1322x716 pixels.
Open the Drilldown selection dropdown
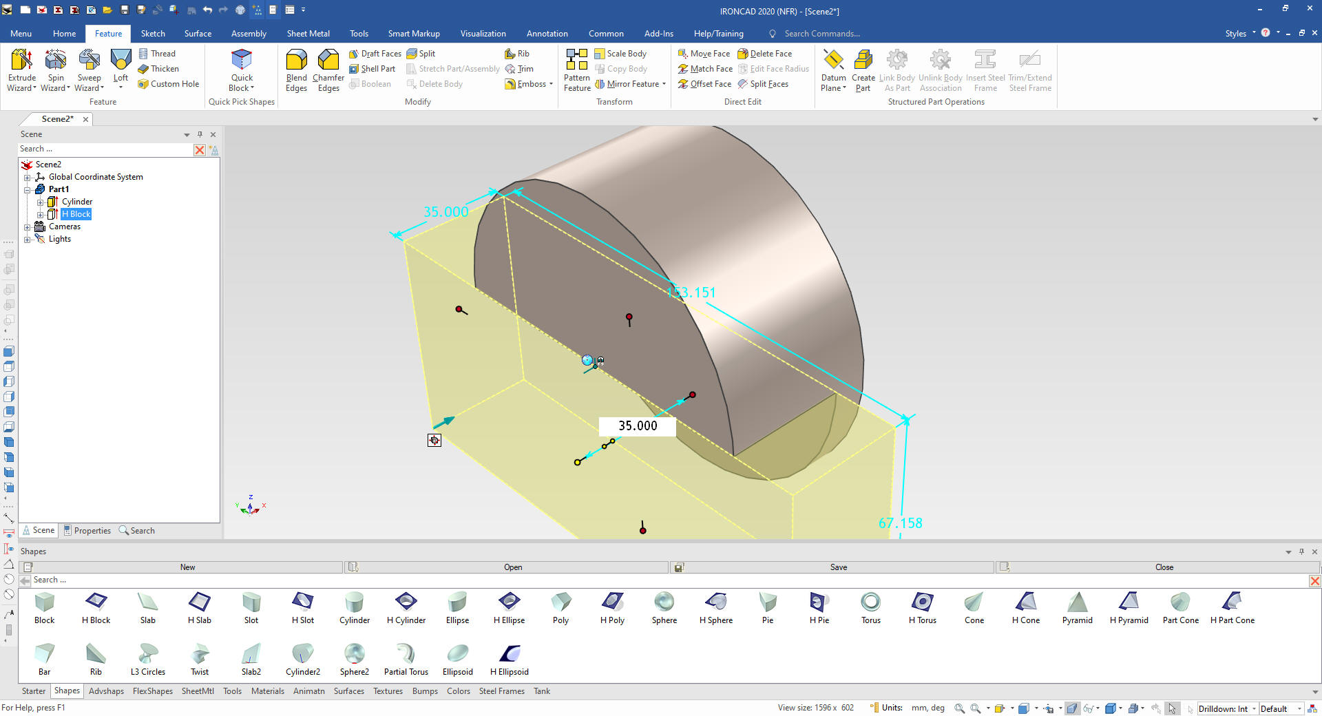[1254, 708]
